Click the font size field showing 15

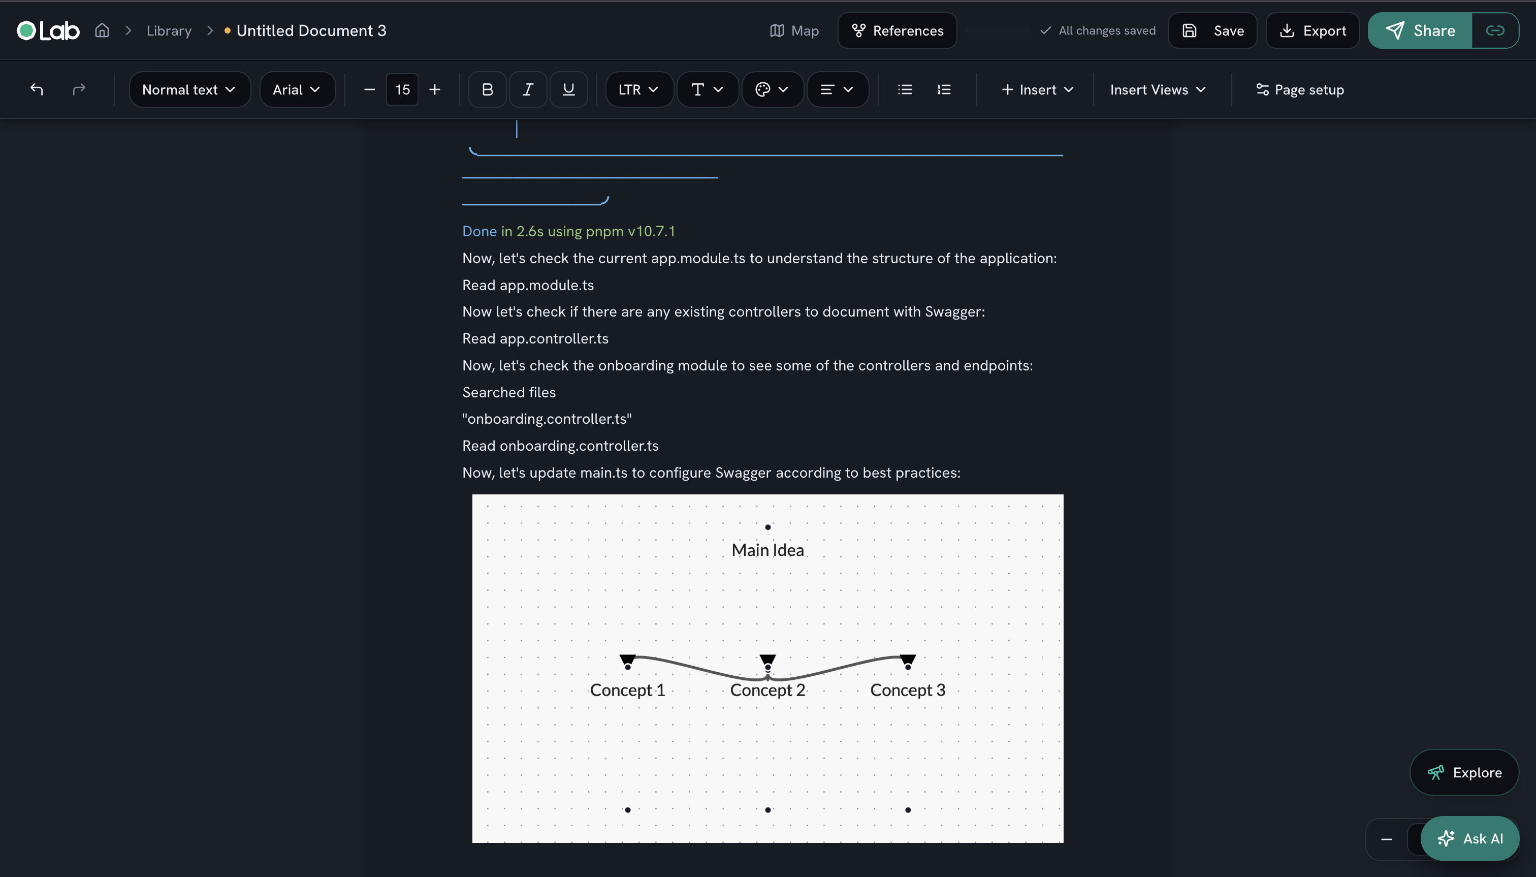402,90
